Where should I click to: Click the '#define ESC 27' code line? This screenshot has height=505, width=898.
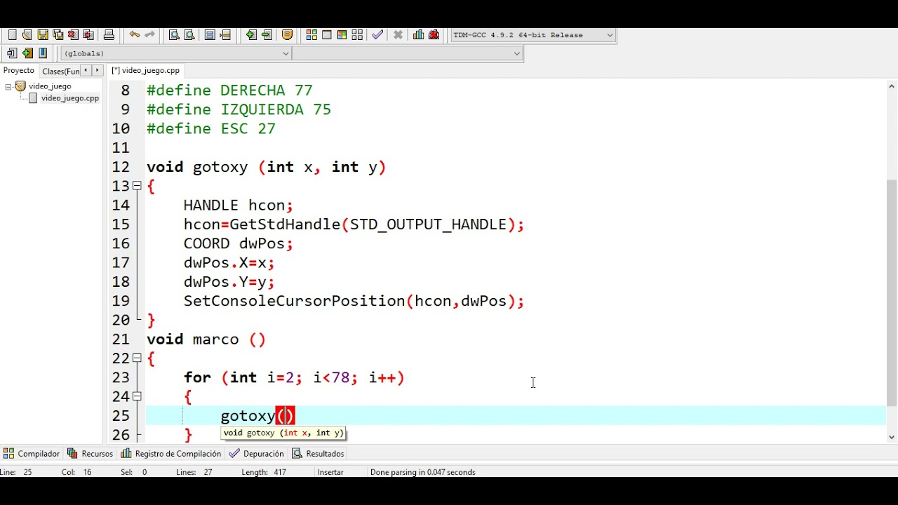pos(211,128)
